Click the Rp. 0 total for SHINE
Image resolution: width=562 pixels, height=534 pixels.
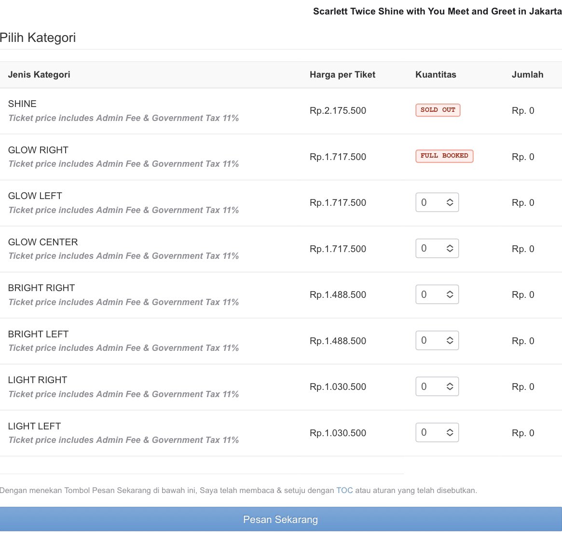[x=523, y=110]
